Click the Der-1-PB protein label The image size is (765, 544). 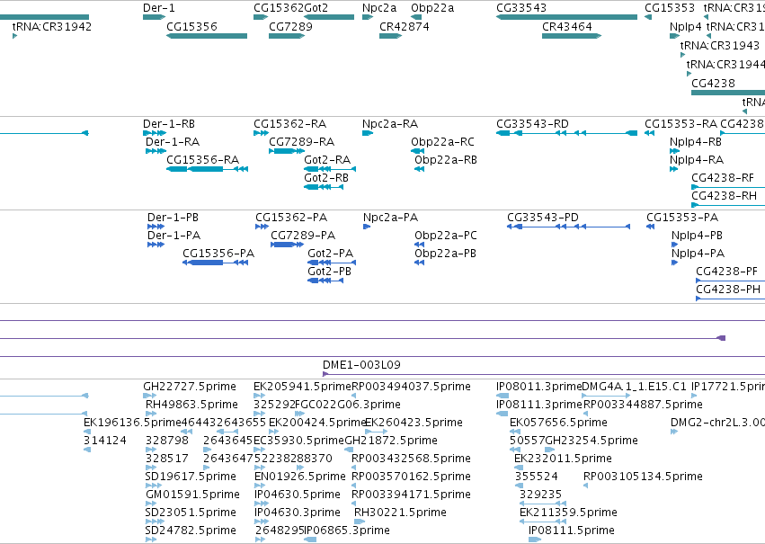173,218
